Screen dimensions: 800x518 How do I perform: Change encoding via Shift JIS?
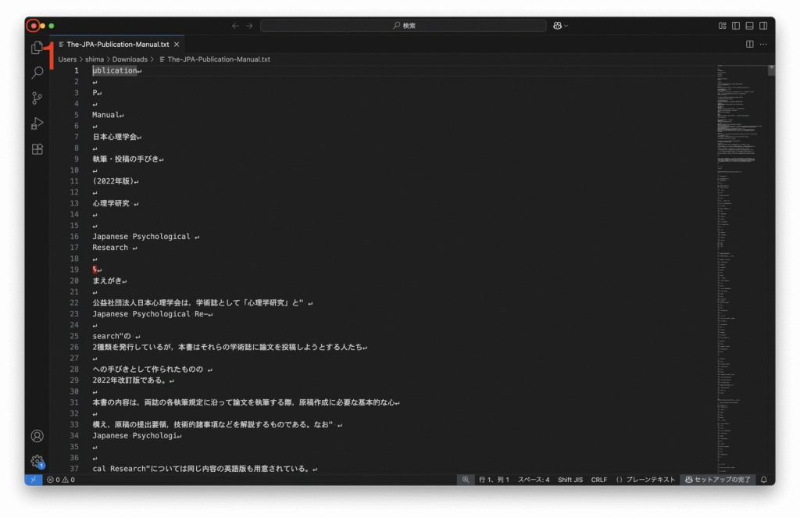click(570, 480)
